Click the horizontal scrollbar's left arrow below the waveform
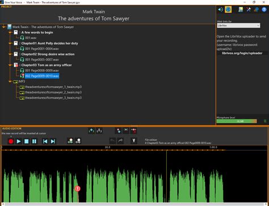The height and width of the screenshot is (206, 269). (3, 204)
